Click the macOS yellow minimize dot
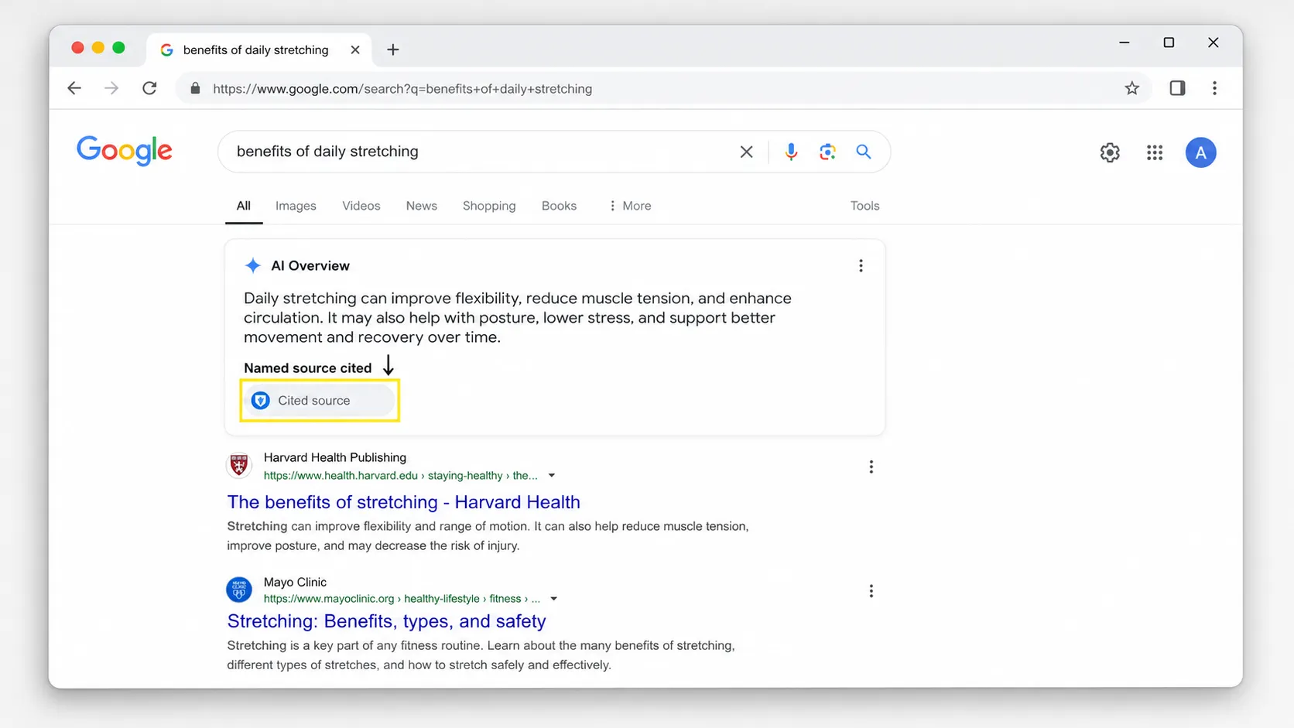Viewport: 1294px width, 728px height. pos(98,47)
